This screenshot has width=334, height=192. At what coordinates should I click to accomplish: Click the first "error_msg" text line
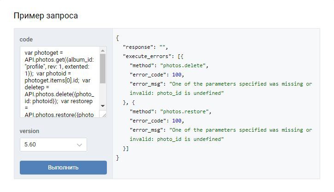coord(221,84)
